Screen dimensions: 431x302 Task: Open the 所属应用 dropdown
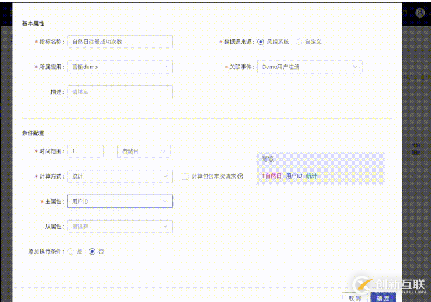tap(120, 67)
